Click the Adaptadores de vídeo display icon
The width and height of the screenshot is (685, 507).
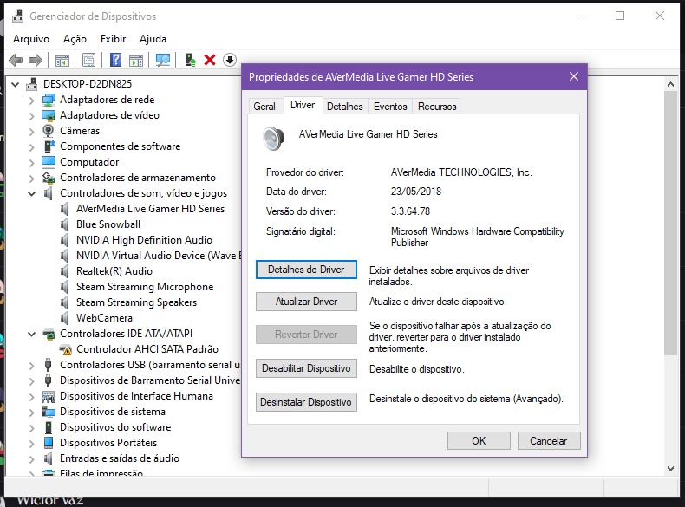pyautogui.click(x=48, y=116)
